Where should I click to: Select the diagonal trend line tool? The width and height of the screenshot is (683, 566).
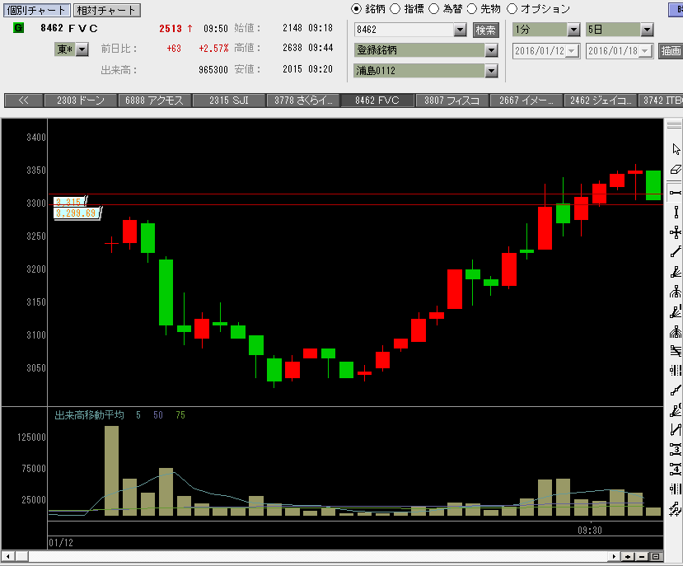tap(676, 252)
